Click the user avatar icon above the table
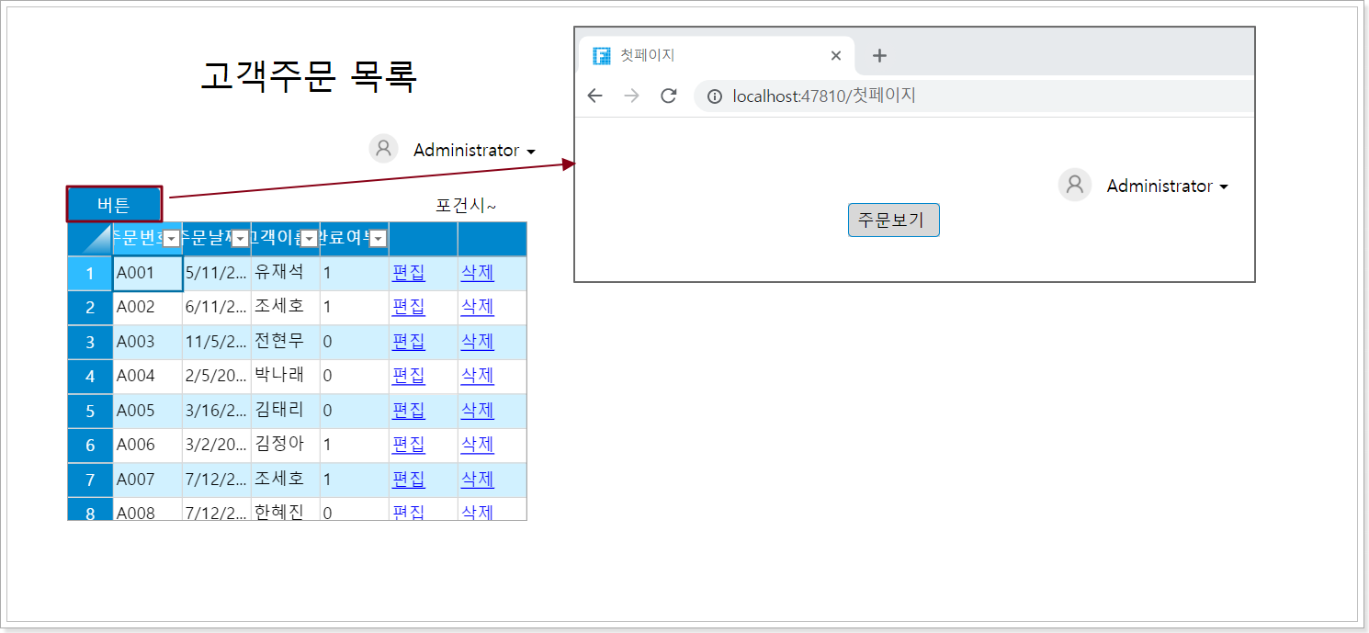1369x633 pixels. point(383,149)
